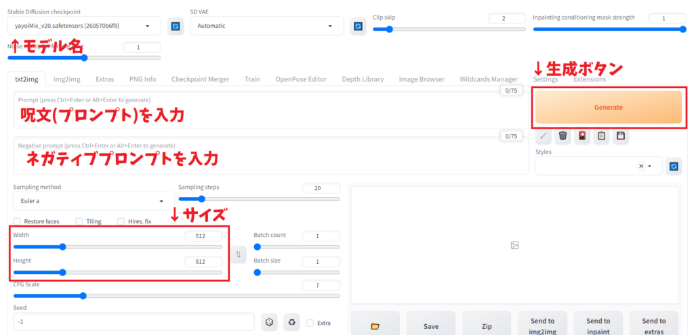The width and height of the screenshot is (694, 335).
Task: Click the recycle icon to reuse last seed
Action: 291,322
